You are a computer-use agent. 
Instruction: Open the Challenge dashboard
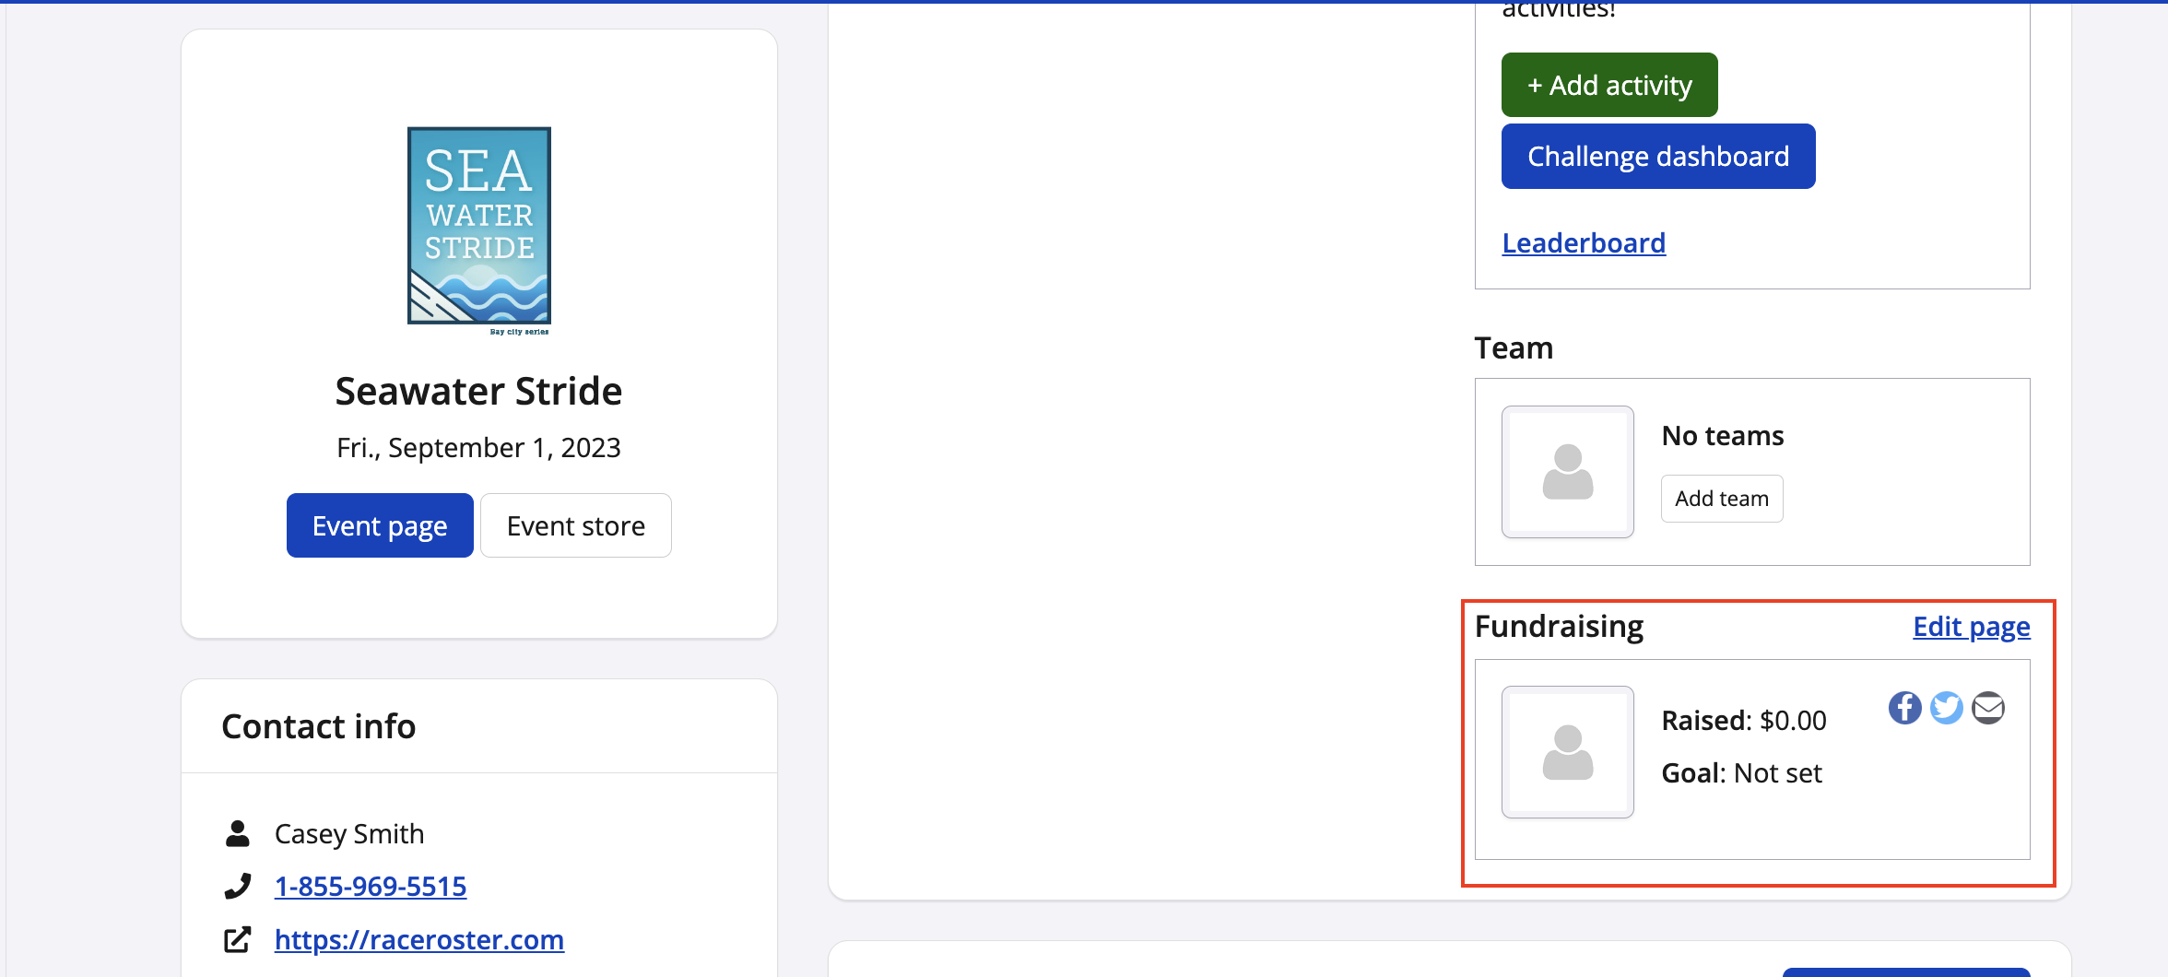tap(1657, 157)
